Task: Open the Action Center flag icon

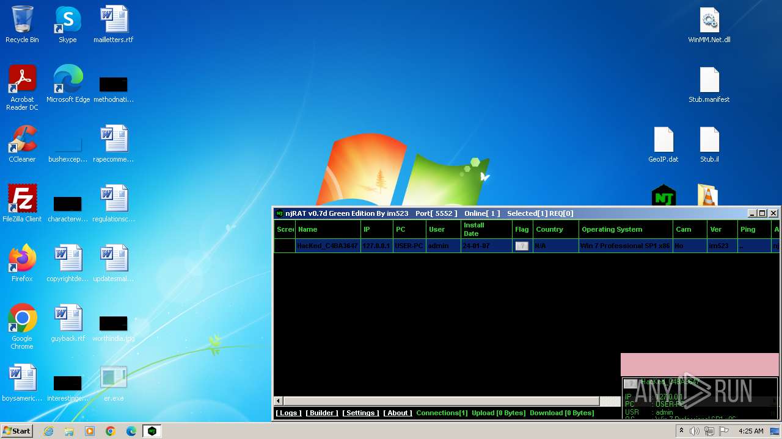Action: click(724, 431)
